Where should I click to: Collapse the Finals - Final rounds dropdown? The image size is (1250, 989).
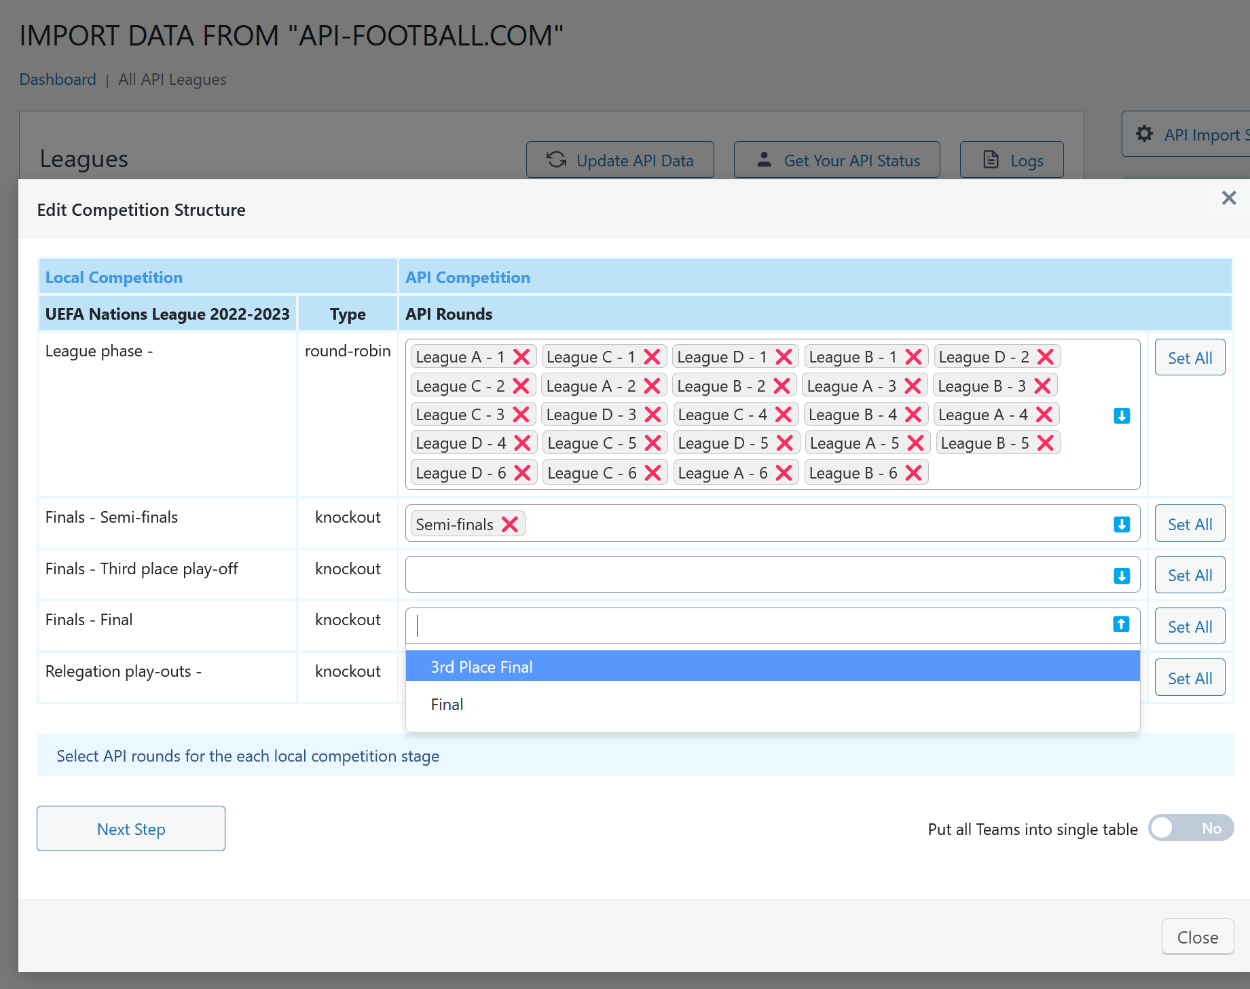pos(1122,624)
